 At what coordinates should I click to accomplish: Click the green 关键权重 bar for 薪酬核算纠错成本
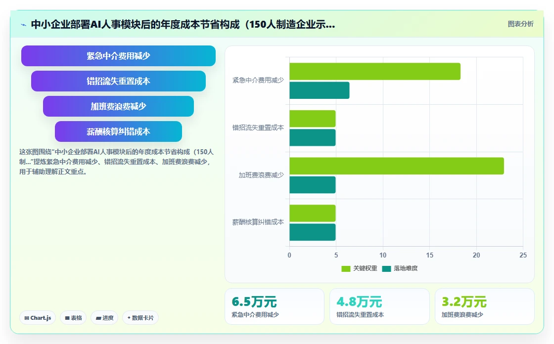(312, 214)
